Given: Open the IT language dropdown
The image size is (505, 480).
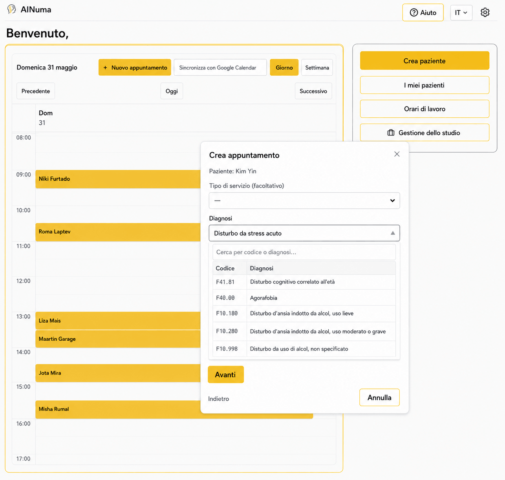Looking at the screenshot, I should tap(461, 13).
